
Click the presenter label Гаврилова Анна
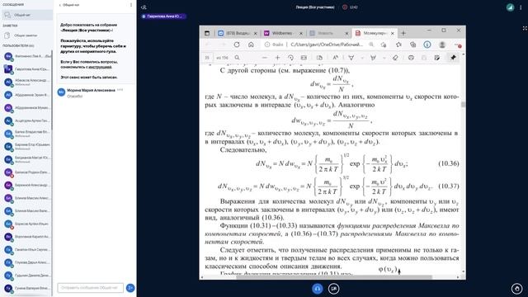pyautogui.click(x=163, y=16)
